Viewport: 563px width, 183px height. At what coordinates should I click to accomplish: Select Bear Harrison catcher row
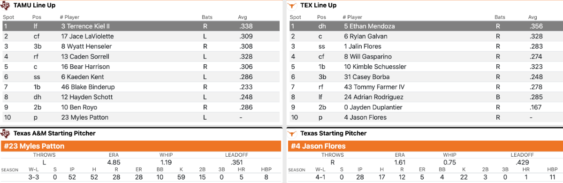[x=141, y=67]
